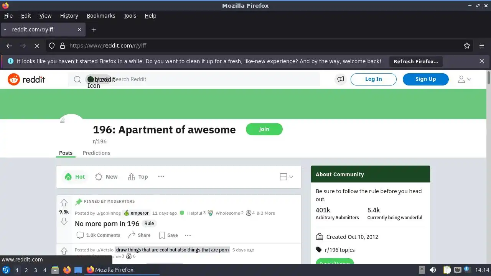Open the Firefox hamburger menu
Screen dimensions: 491x276
tap(482, 46)
